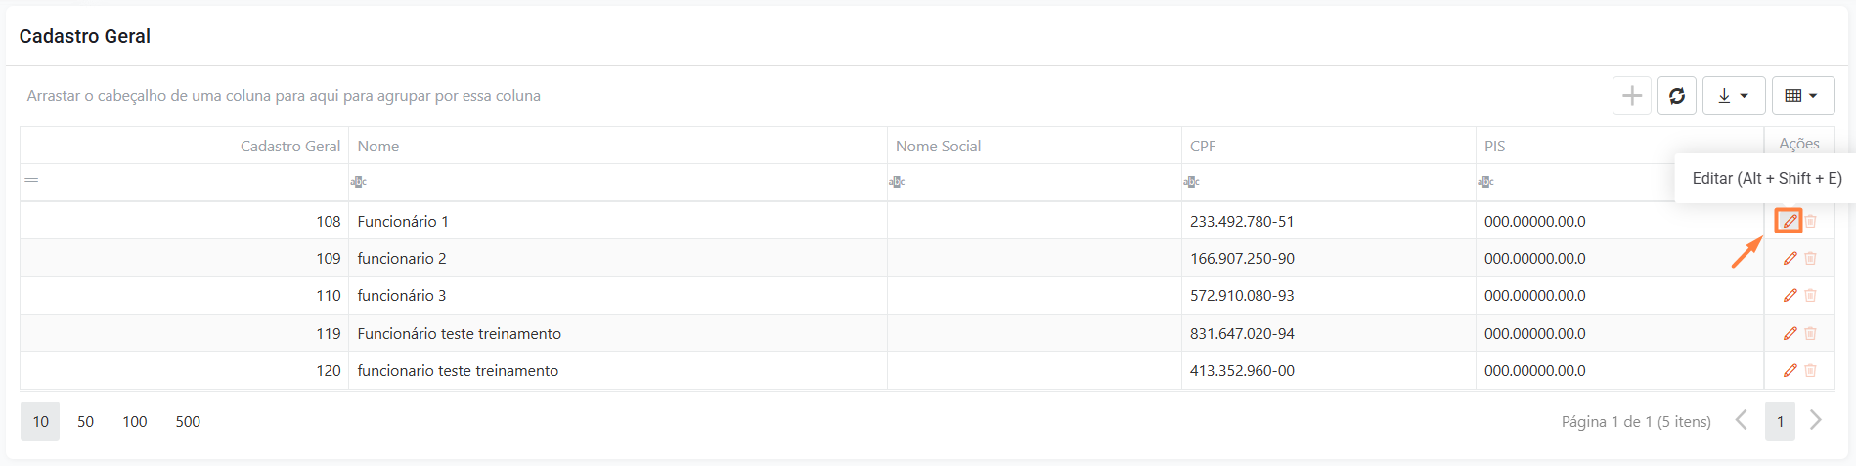The image size is (1856, 466).
Task: Edit Funcionário teste treinamento, row 119
Action: pos(1790,334)
